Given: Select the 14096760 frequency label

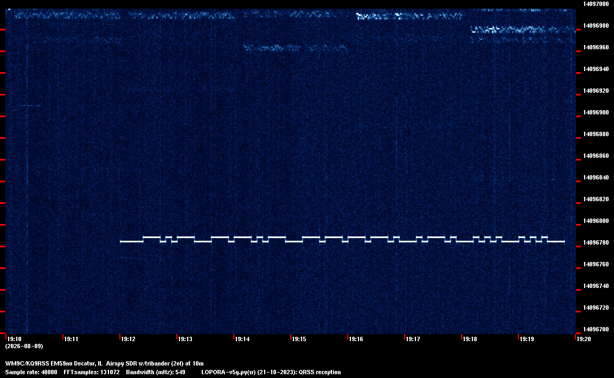Looking at the screenshot, I should coord(596,264).
